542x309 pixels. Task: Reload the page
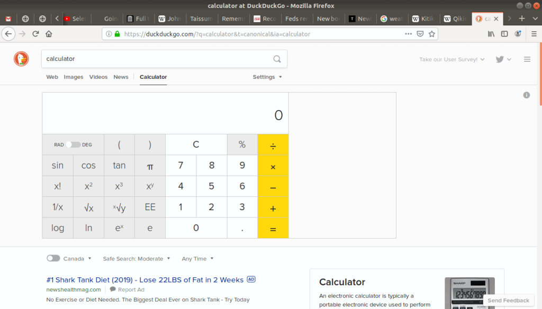point(35,34)
